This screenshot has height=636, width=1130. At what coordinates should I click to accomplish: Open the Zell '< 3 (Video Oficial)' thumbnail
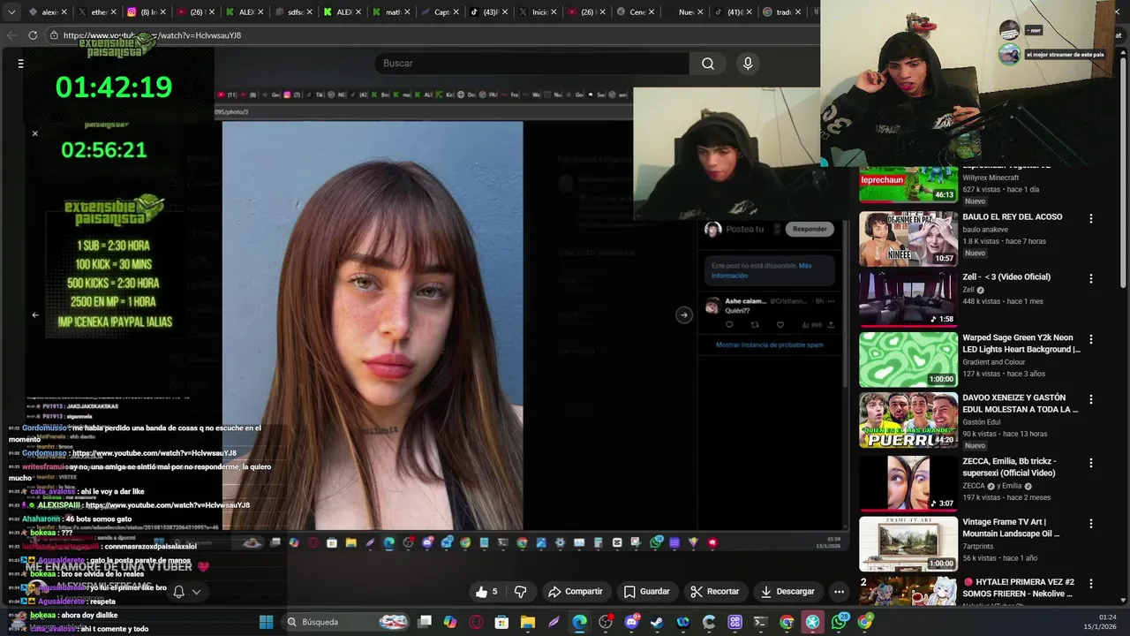(908, 299)
